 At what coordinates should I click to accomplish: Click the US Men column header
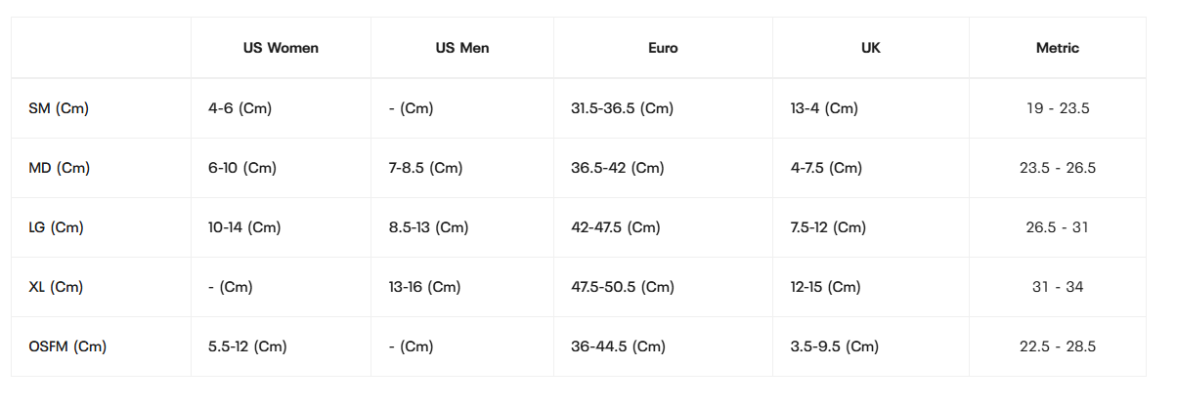[x=462, y=48]
